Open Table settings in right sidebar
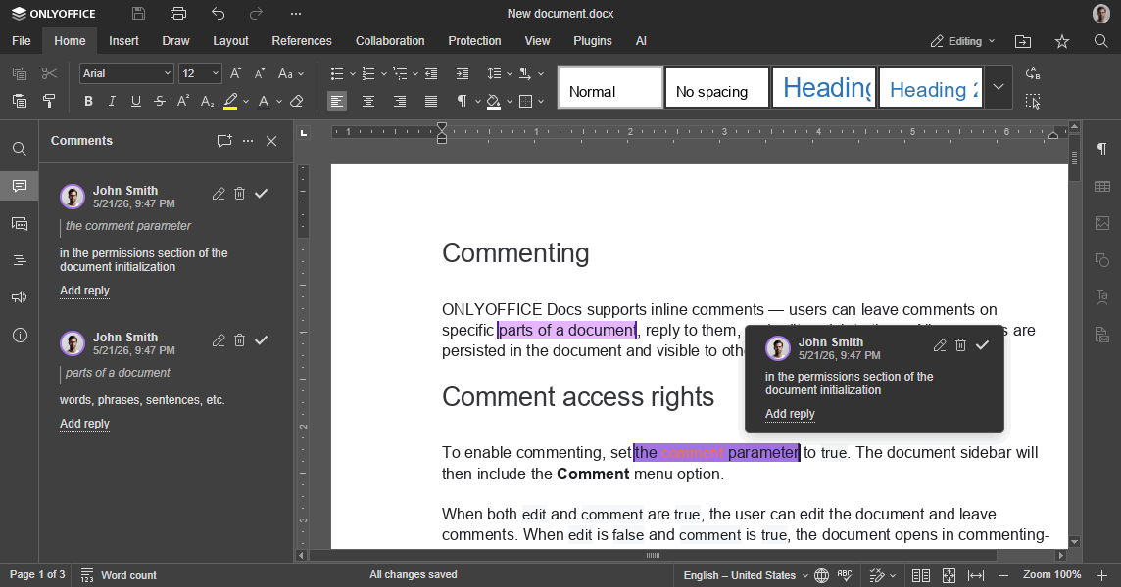Image resolution: width=1121 pixels, height=587 pixels. click(1101, 187)
